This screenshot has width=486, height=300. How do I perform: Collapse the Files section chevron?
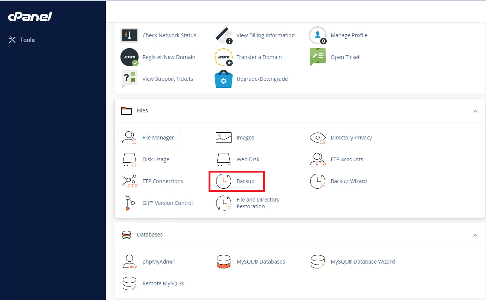point(475,111)
